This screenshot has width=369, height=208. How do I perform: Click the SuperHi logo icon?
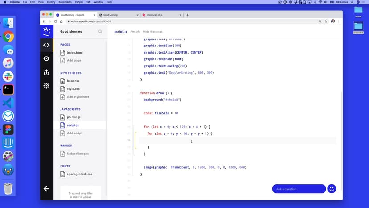[x=46, y=31]
